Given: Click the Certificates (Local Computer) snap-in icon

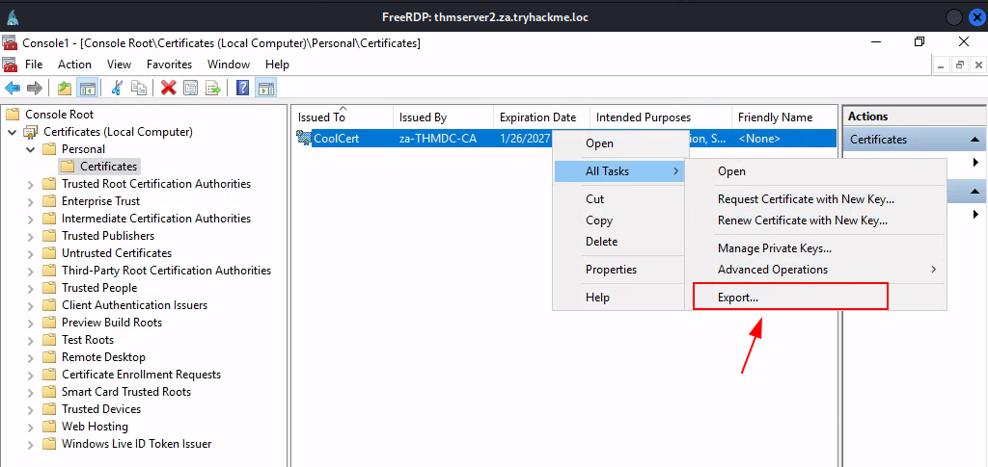Looking at the screenshot, I should 31,132.
